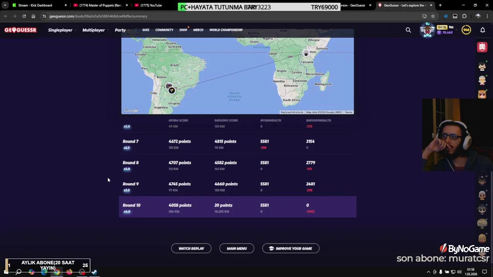This screenshot has height=277, width=493.
Task: Click the player marker in Tanzania on map
Action: pos(306,53)
